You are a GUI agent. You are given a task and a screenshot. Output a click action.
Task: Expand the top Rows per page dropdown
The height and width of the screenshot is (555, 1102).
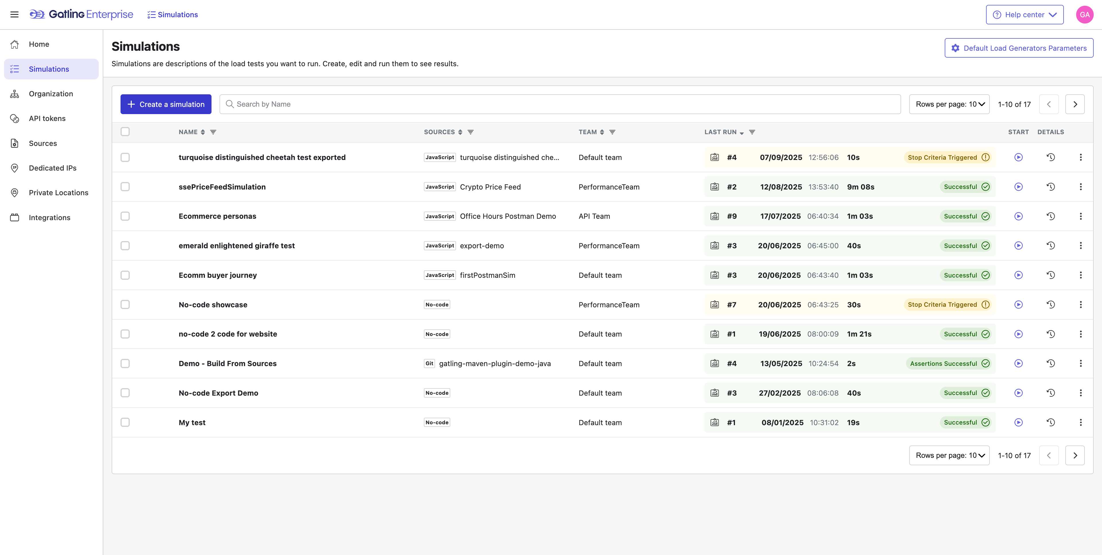point(949,104)
